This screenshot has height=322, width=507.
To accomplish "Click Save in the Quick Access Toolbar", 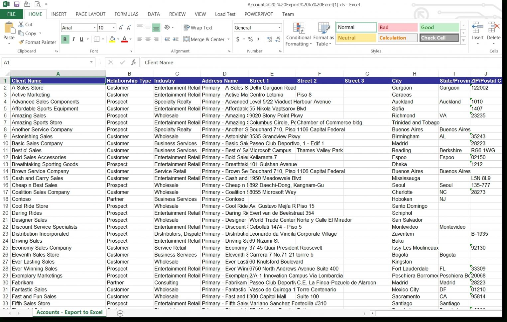I will (17, 4).
